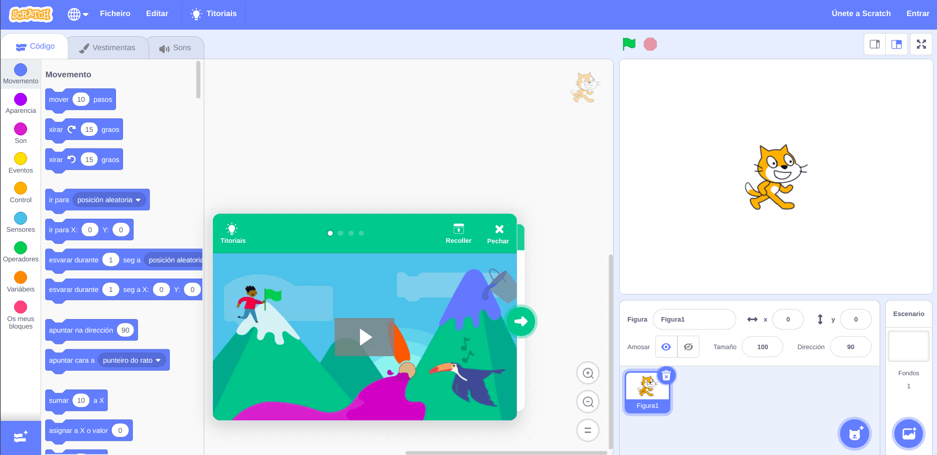The image size is (937, 455).
Task: Hide the sprite with crossed-eye icon
Action: click(688, 347)
